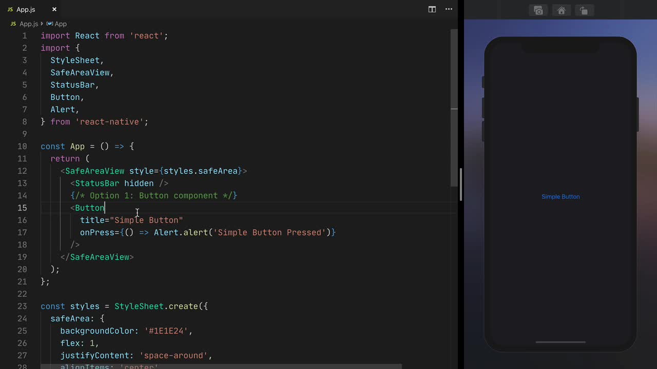
Task: Close the App.js tab
Action: coord(54,9)
